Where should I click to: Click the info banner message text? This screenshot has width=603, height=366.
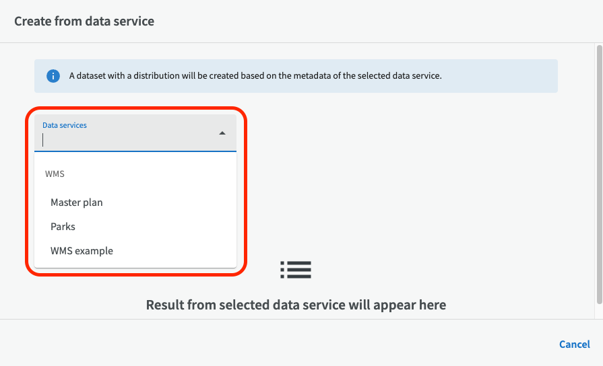(255, 76)
